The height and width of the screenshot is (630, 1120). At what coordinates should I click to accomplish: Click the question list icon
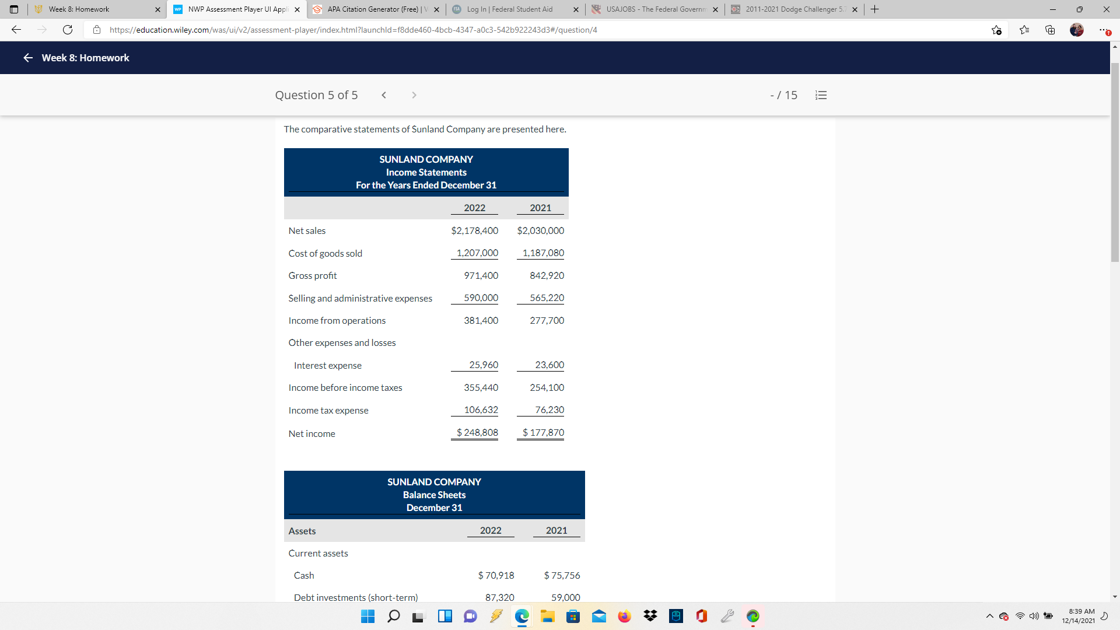pyautogui.click(x=821, y=94)
